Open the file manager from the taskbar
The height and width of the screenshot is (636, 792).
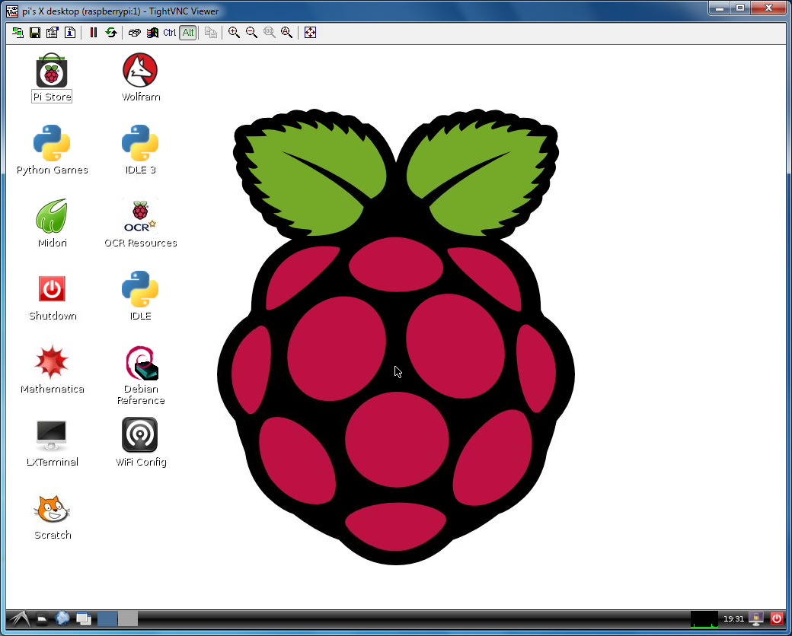[x=42, y=619]
